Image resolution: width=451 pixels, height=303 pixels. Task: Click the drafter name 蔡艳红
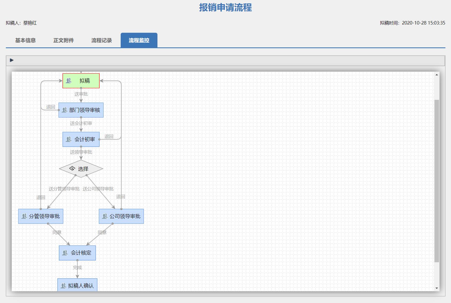coord(30,23)
